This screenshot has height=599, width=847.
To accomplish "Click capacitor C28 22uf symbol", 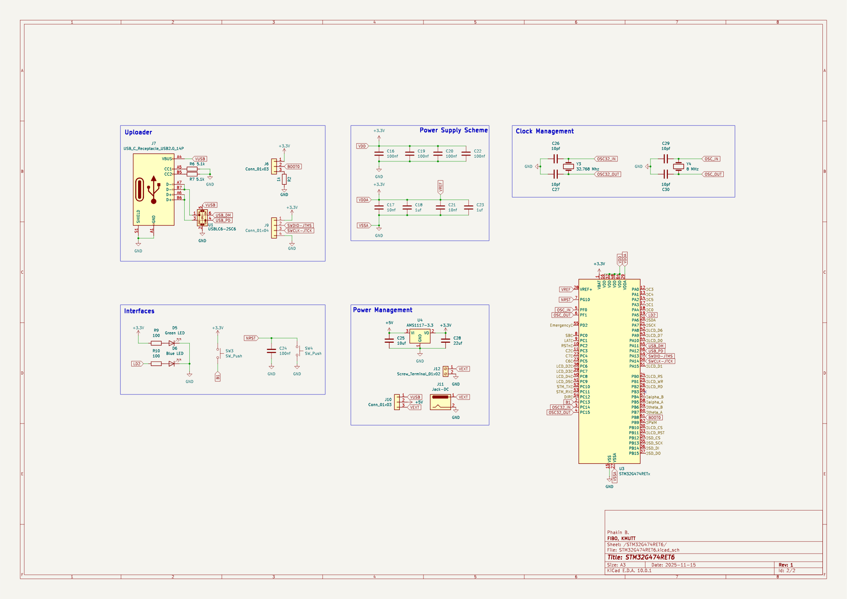I will coord(446,340).
